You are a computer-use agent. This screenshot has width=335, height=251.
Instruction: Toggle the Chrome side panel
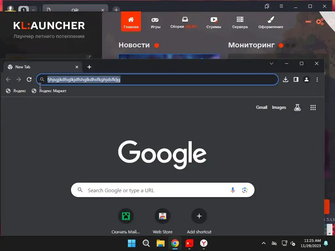[x=296, y=80]
